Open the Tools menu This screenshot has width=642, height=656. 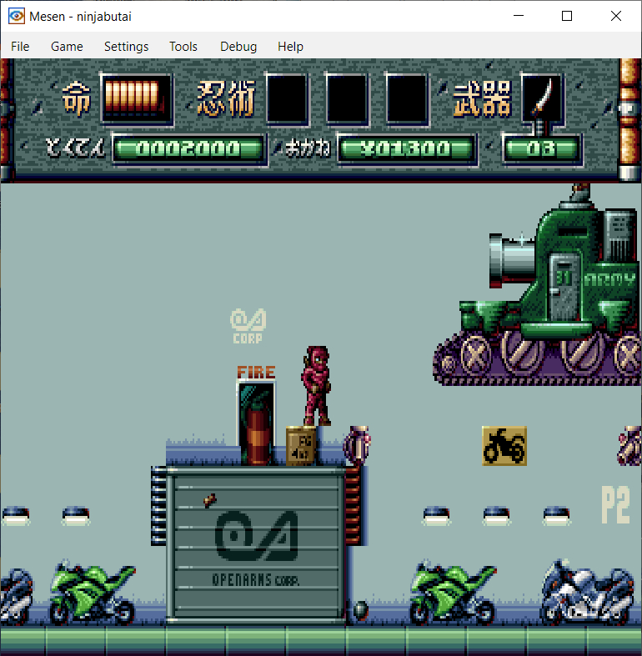183,47
